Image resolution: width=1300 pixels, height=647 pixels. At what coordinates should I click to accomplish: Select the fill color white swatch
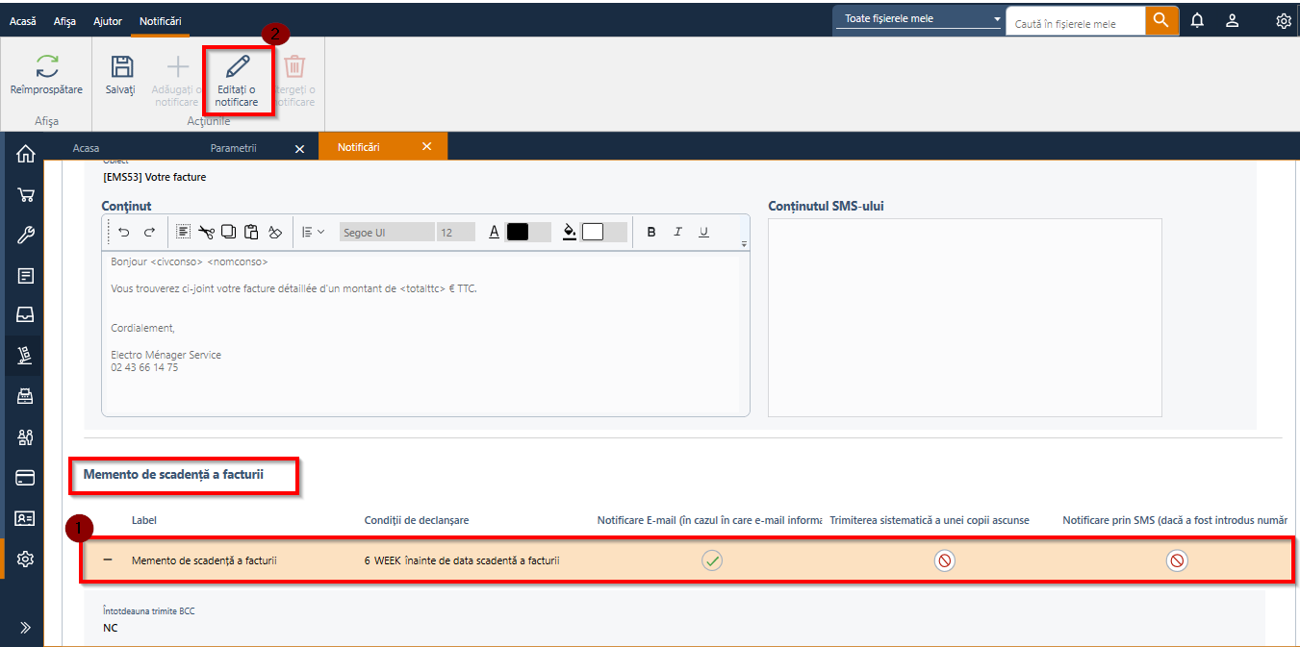pyautogui.click(x=593, y=232)
